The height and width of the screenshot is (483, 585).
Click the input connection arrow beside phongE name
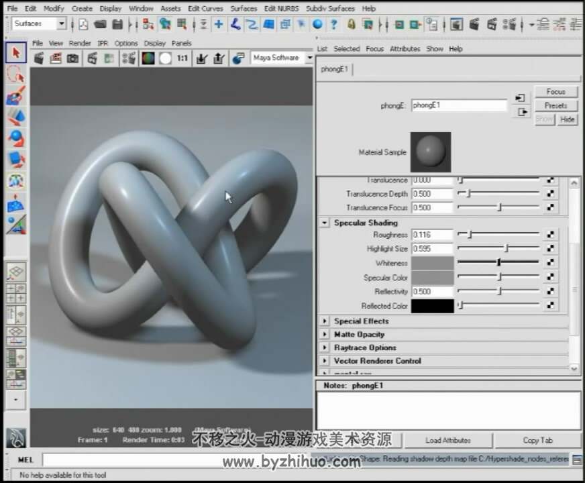coord(521,98)
